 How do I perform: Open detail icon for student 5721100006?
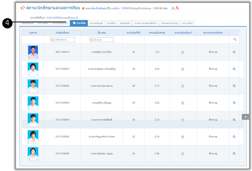point(234,153)
